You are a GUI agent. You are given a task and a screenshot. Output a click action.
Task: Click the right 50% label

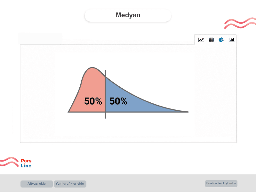118,101
